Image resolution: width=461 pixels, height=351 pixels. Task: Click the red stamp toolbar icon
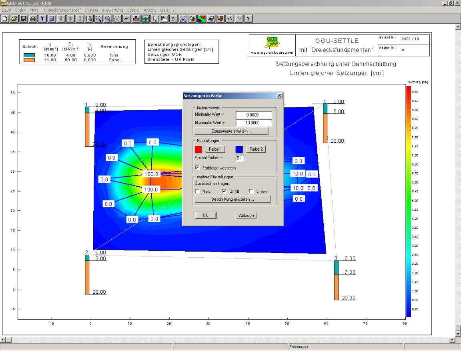[x=136, y=19]
